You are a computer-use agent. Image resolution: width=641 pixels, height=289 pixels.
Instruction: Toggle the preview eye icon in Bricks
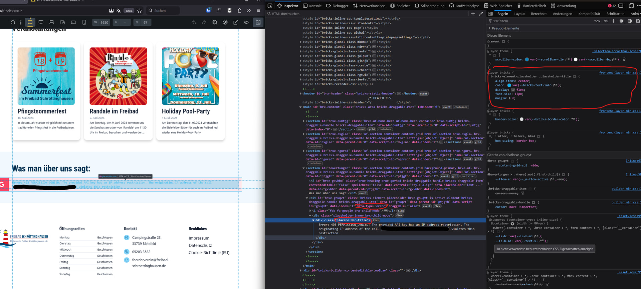pyautogui.click(x=246, y=22)
